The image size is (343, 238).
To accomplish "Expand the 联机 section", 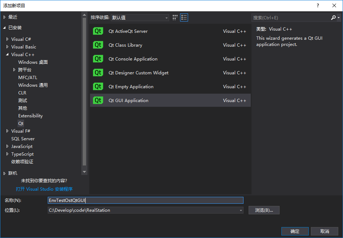I will (x=4, y=173).
